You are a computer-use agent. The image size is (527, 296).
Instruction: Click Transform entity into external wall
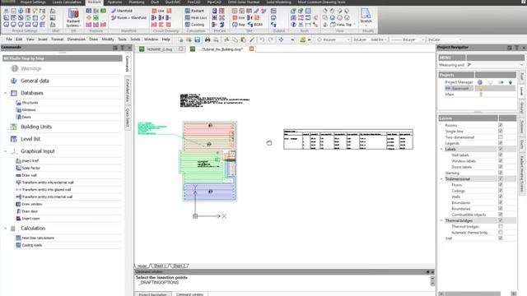coord(48,183)
